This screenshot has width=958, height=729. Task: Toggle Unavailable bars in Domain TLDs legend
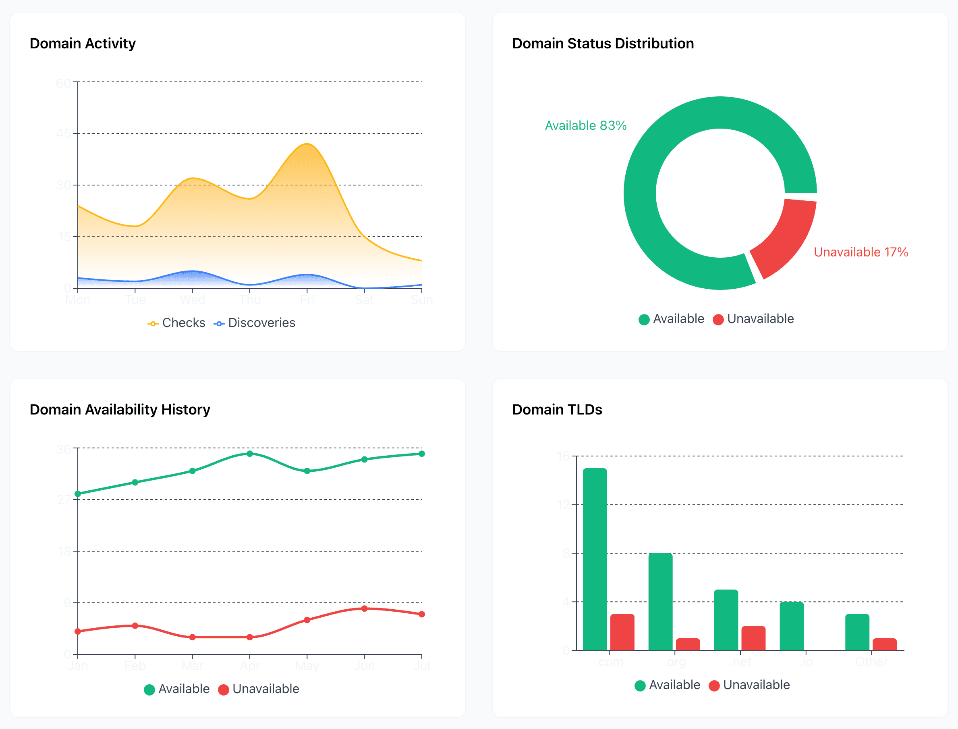pos(757,685)
